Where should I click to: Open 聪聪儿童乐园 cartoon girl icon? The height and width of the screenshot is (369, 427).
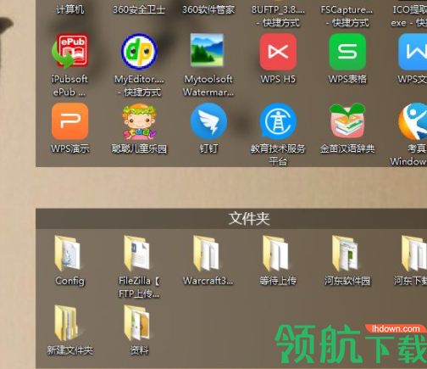point(139,122)
